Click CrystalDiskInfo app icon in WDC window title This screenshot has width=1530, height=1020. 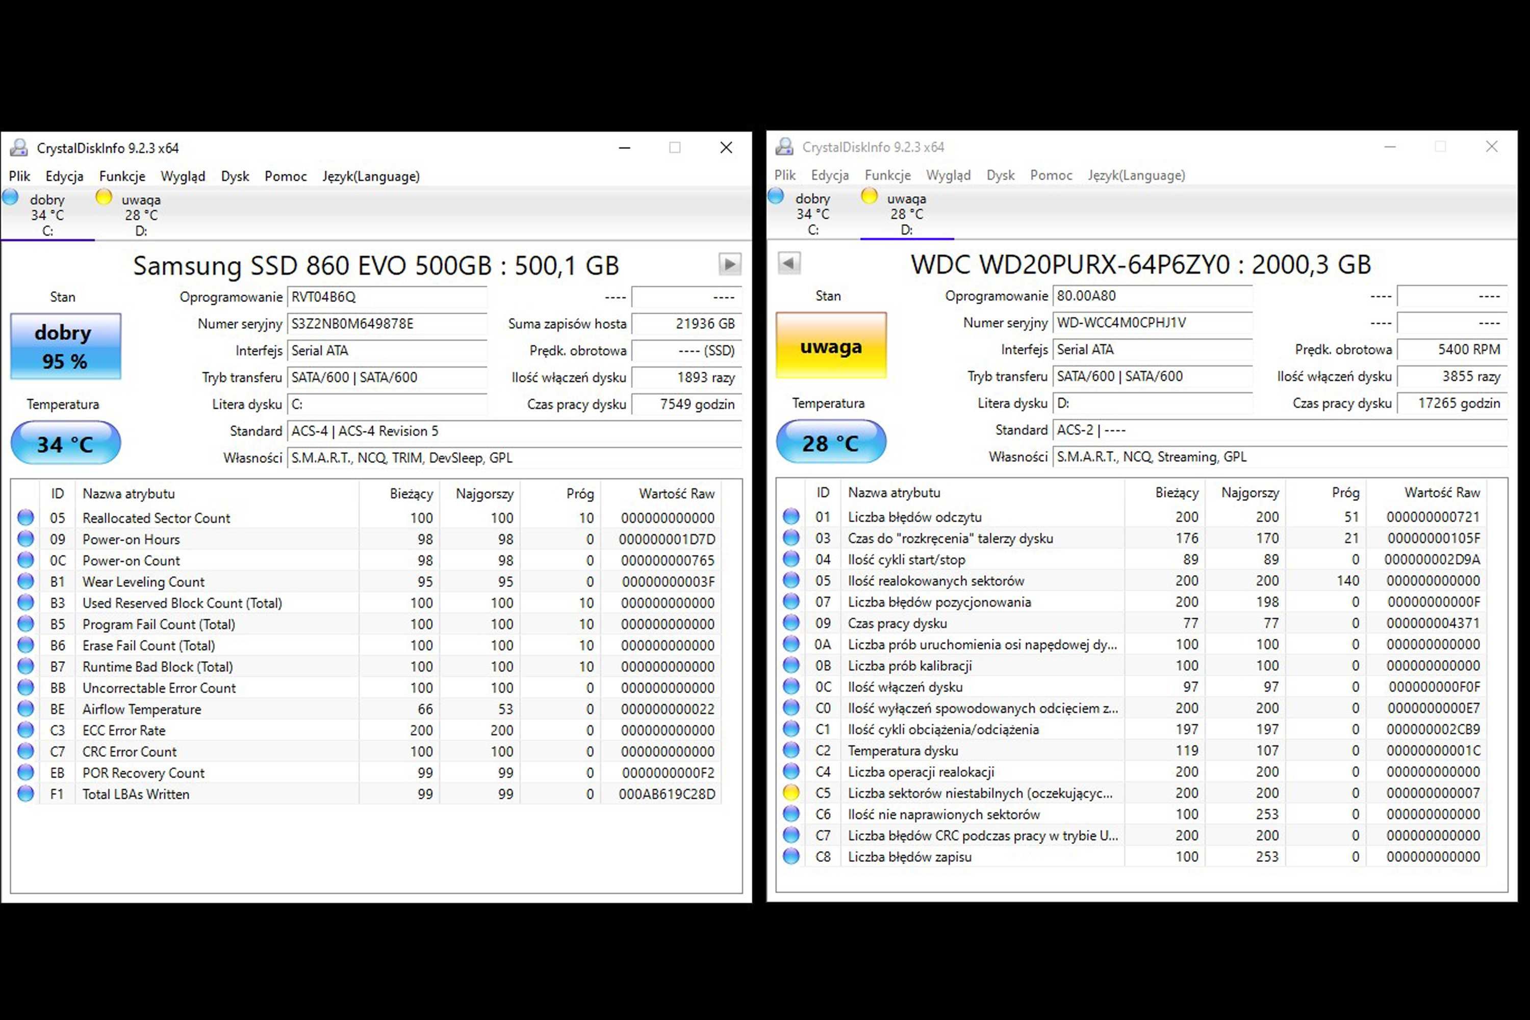(x=784, y=146)
